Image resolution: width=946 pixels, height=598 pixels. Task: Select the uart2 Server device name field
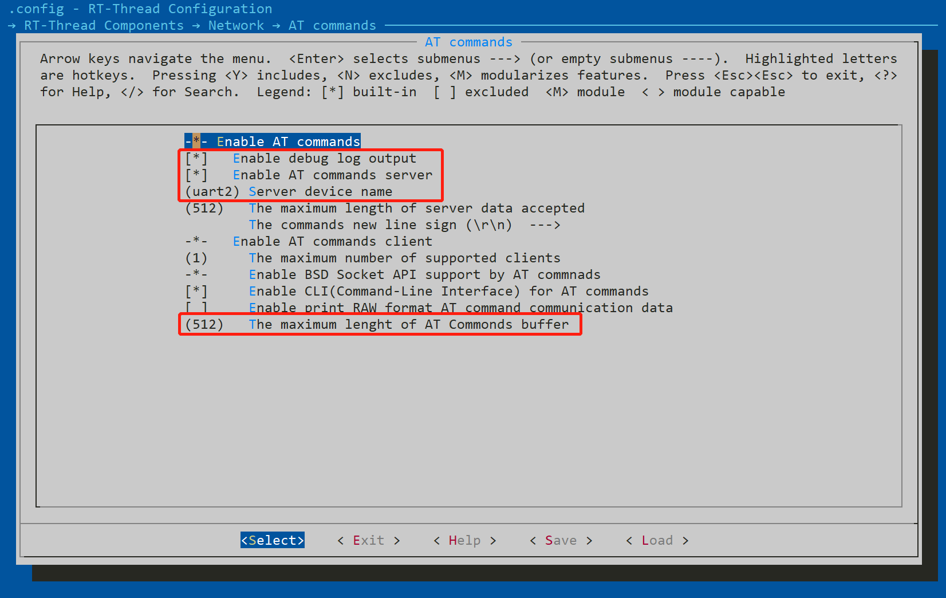(x=289, y=191)
